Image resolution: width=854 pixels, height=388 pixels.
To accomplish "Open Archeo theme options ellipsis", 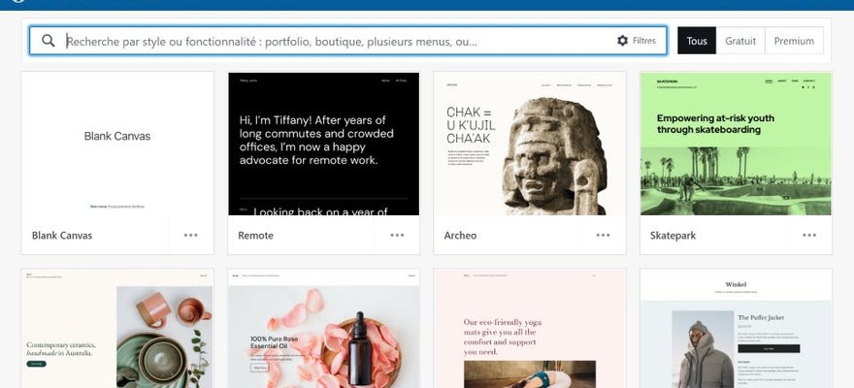I will (603, 235).
